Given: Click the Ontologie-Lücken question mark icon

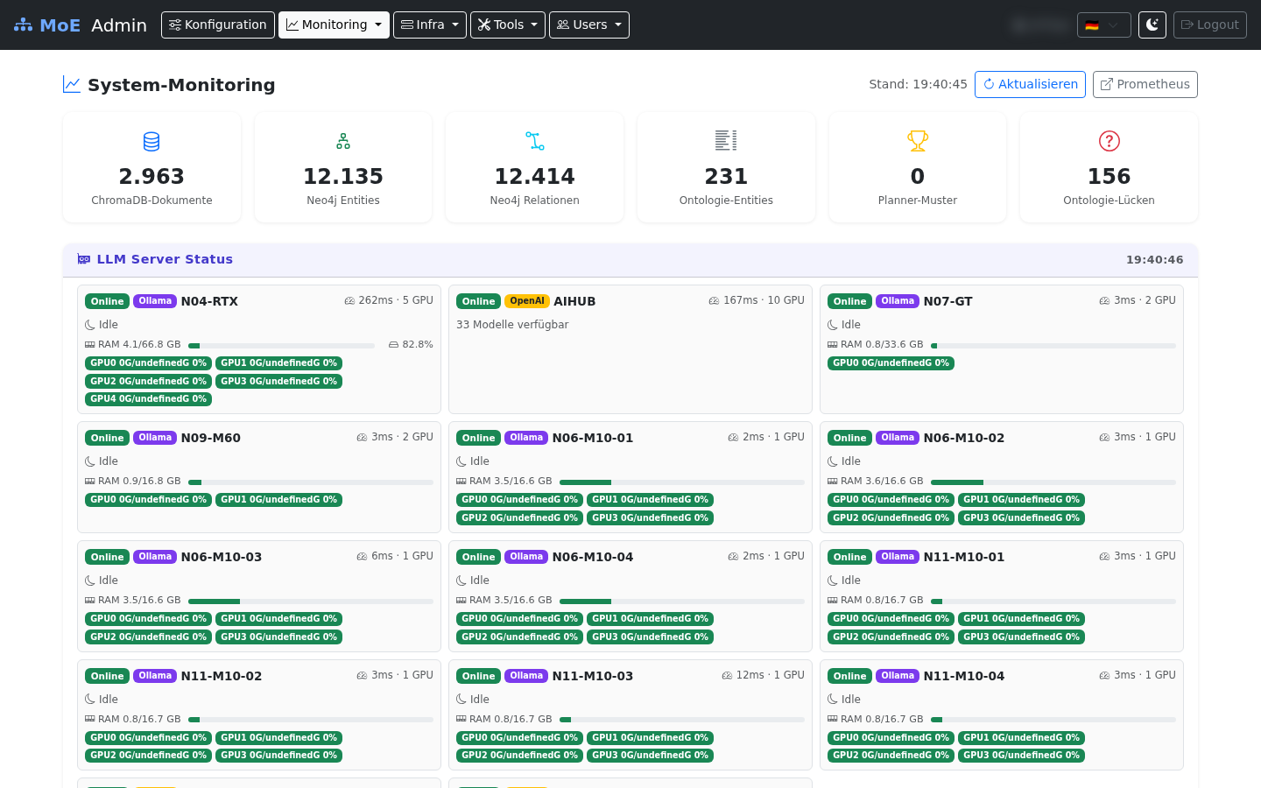Looking at the screenshot, I should coord(1110,141).
